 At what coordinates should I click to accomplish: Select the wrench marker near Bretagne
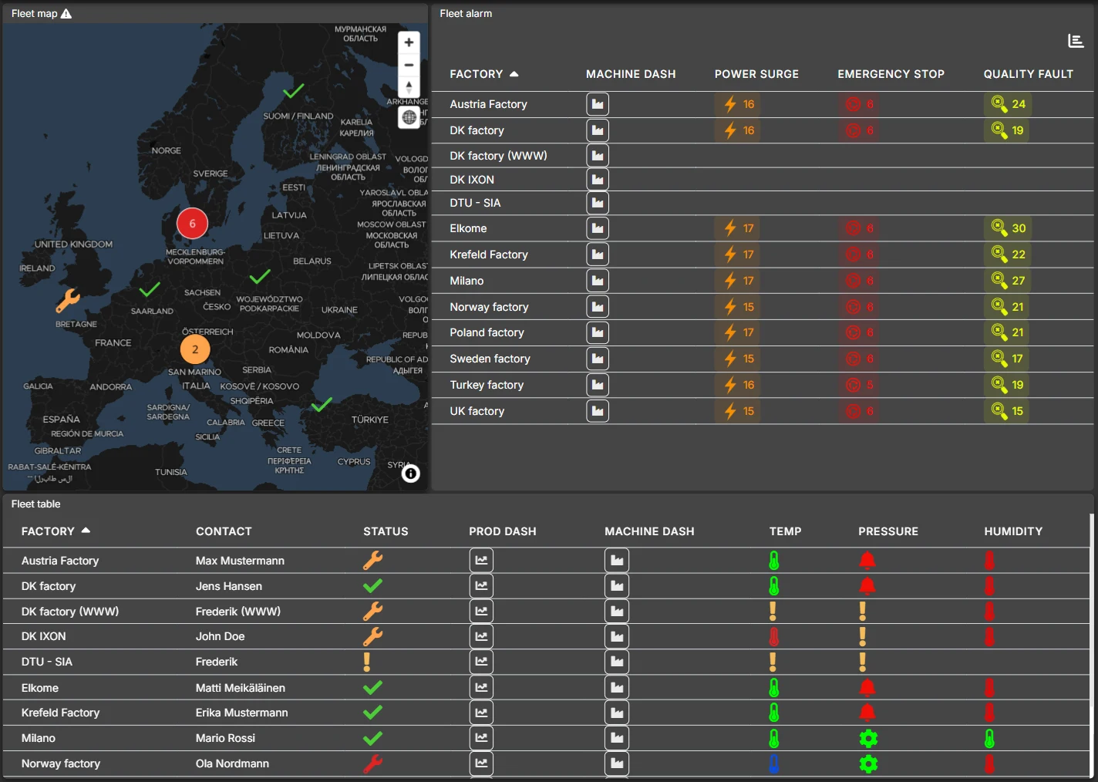[68, 300]
